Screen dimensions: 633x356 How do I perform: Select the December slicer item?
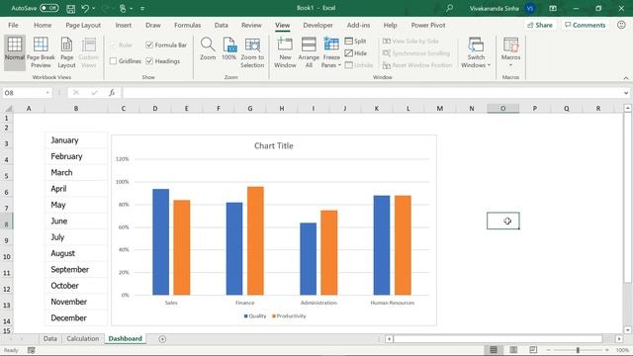pyautogui.click(x=76, y=317)
